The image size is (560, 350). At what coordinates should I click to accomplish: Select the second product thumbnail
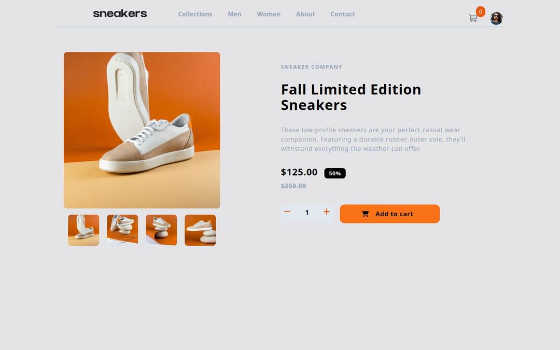[x=122, y=230]
